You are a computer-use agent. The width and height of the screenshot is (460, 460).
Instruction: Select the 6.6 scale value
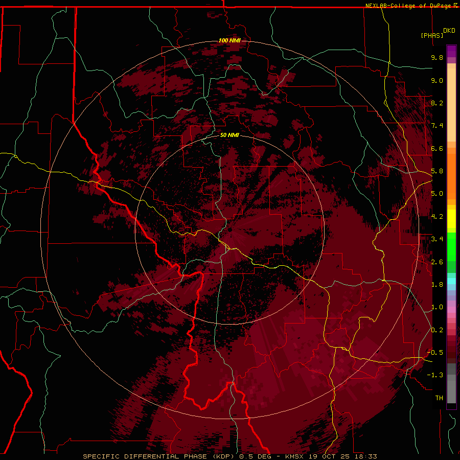[437, 148]
